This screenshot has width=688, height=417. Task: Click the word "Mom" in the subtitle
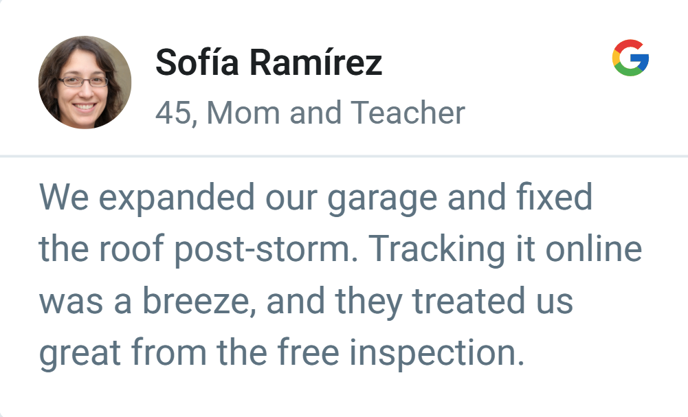pyautogui.click(x=243, y=113)
